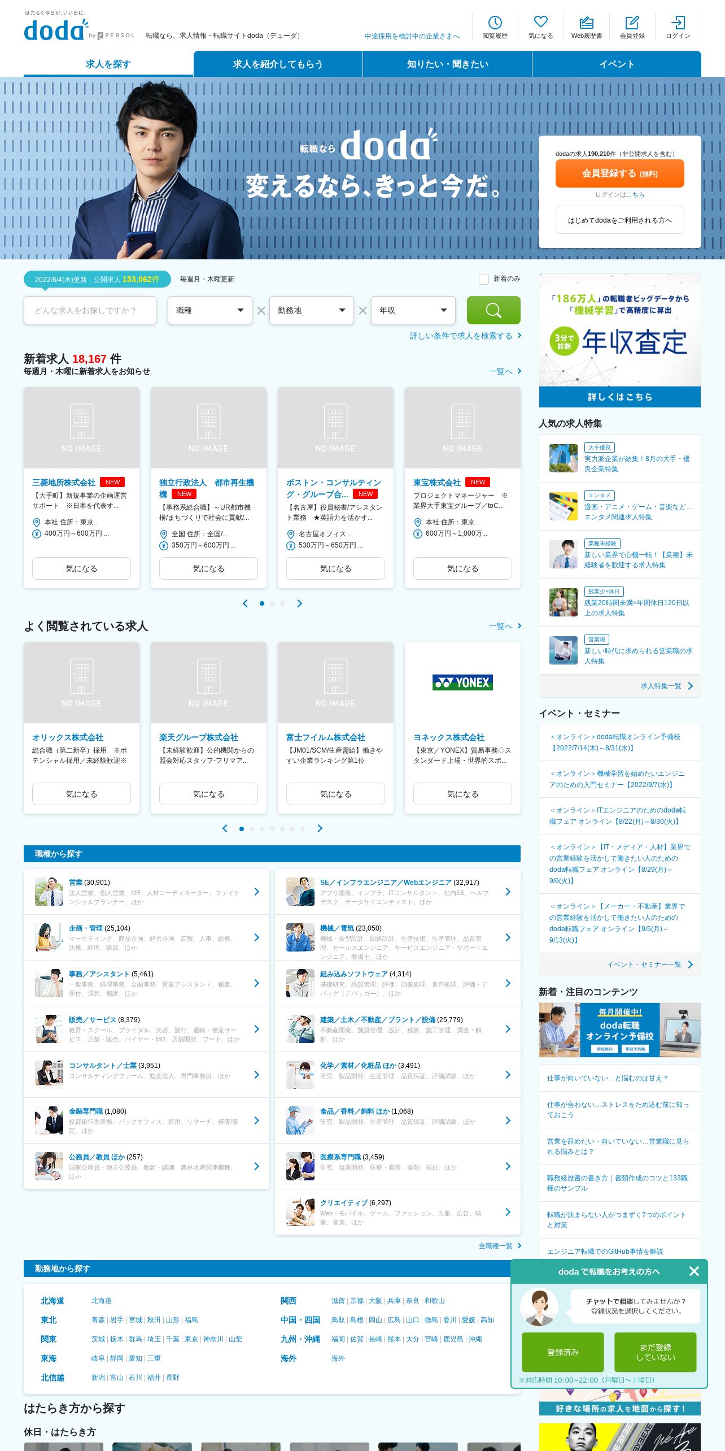Click the 登録済み chat button
The height and width of the screenshot is (1451, 725).
tap(562, 1352)
